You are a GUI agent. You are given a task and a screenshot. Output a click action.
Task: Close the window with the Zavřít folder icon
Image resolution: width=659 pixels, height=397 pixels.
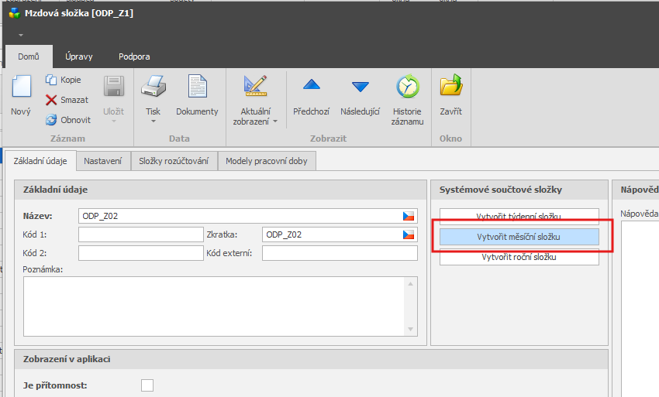point(451,85)
